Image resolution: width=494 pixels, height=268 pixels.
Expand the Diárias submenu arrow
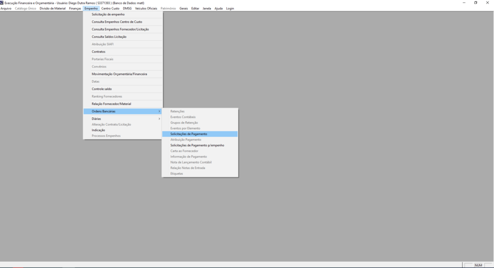159,119
